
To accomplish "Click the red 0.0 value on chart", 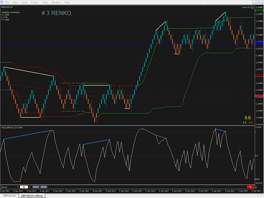I will click(x=251, y=123).
